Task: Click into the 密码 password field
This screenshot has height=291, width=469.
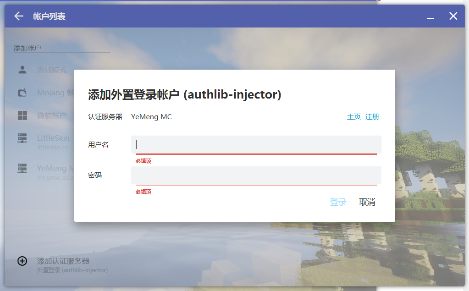Action: (x=256, y=176)
